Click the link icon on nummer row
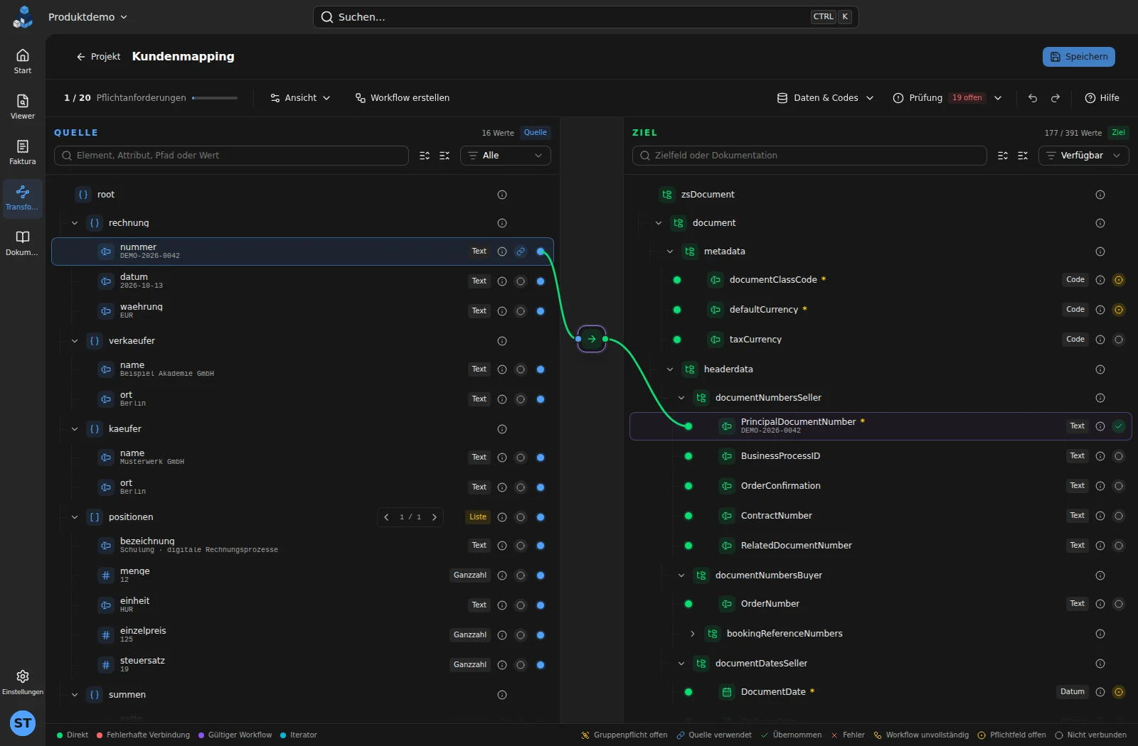The width and height of the screenshot is (1138, 746). [x=521, y=252]
